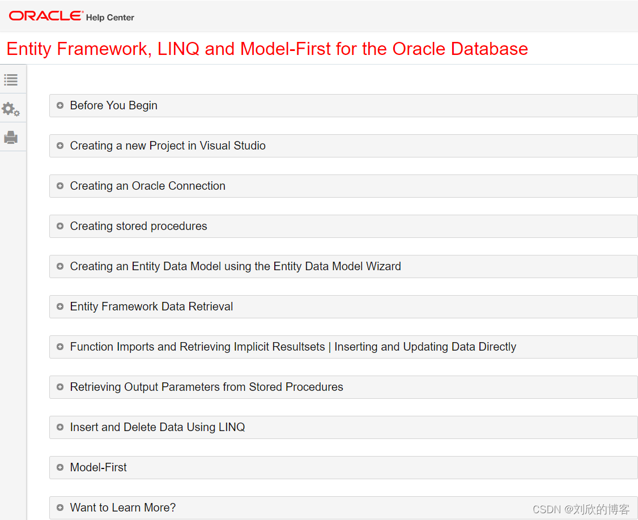638x520 pixels.
Task: Toggle open "Insert and Delete Data Using LINQ"
Action: click(x=59, y=427)
